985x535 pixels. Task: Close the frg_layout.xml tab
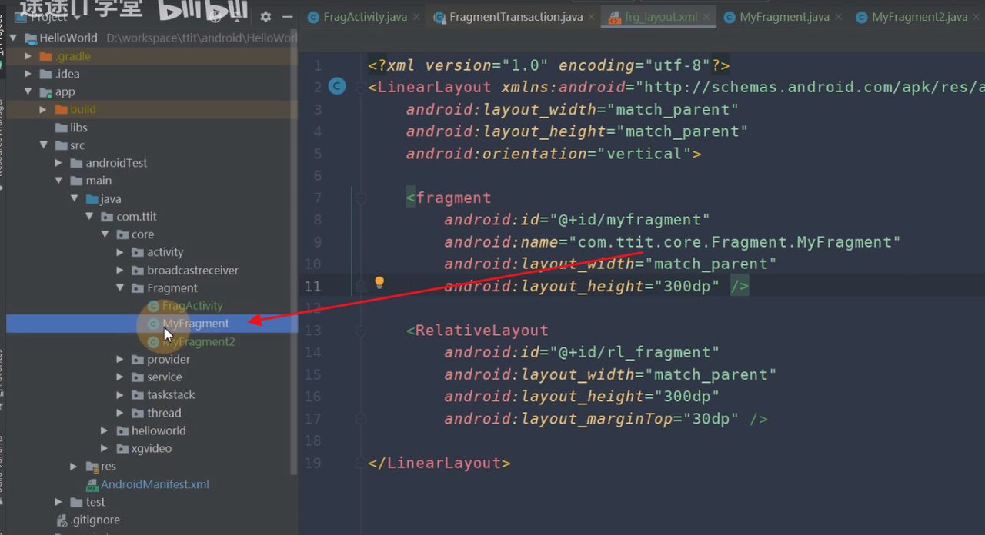coord(706,17)
